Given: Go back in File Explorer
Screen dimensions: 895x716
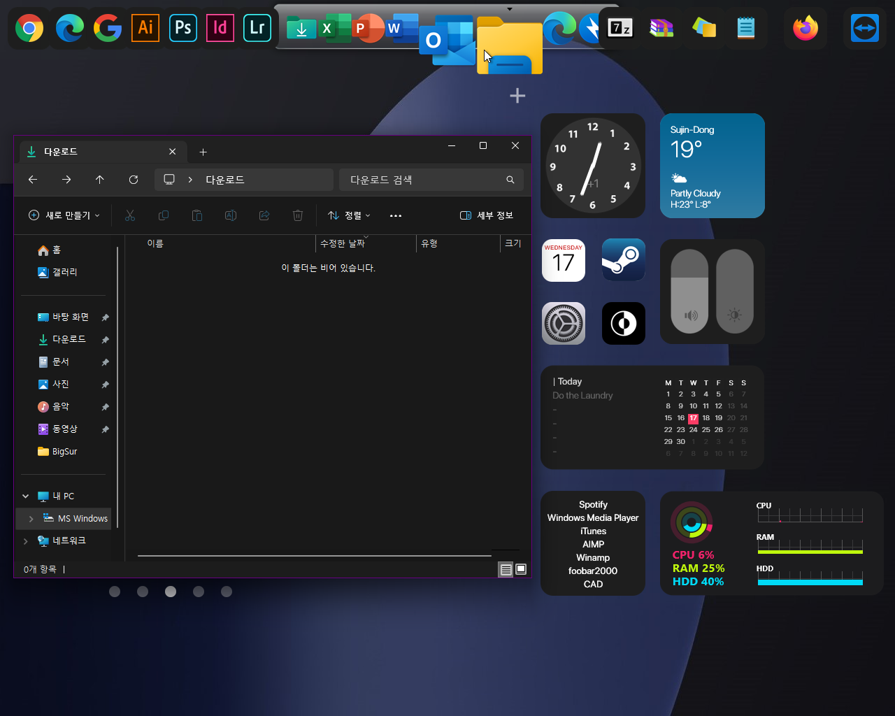Looking at the screenshot, I should [x=33, y=180].
